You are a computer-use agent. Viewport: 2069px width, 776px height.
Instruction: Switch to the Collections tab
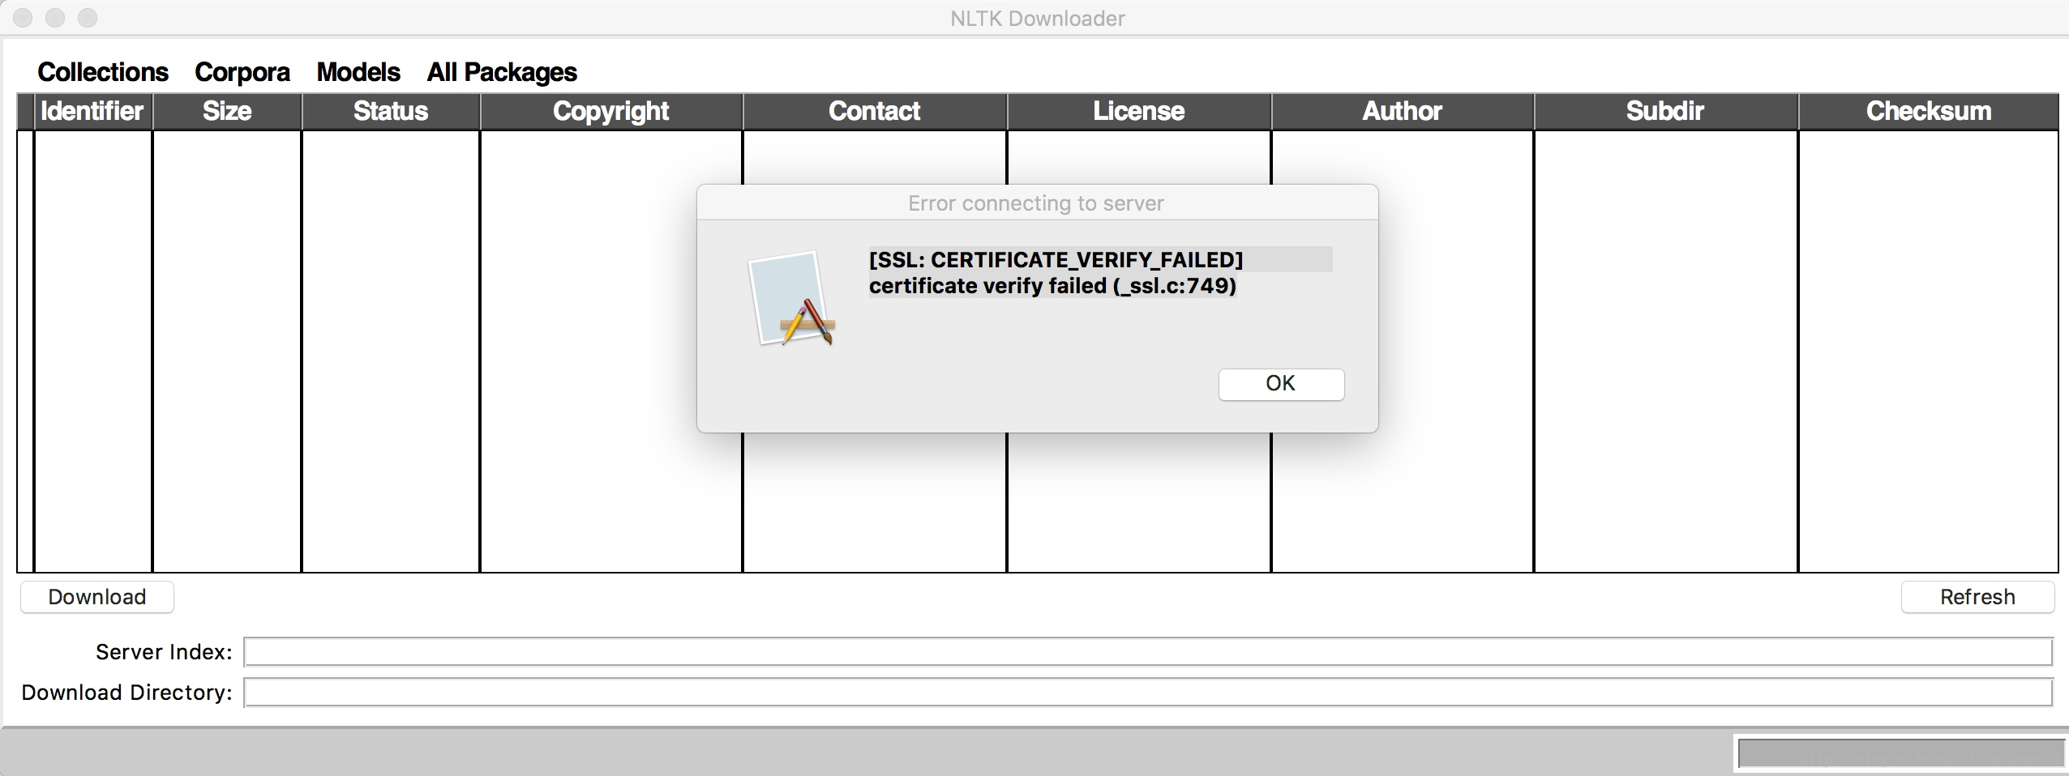click(x=103, y=72)
